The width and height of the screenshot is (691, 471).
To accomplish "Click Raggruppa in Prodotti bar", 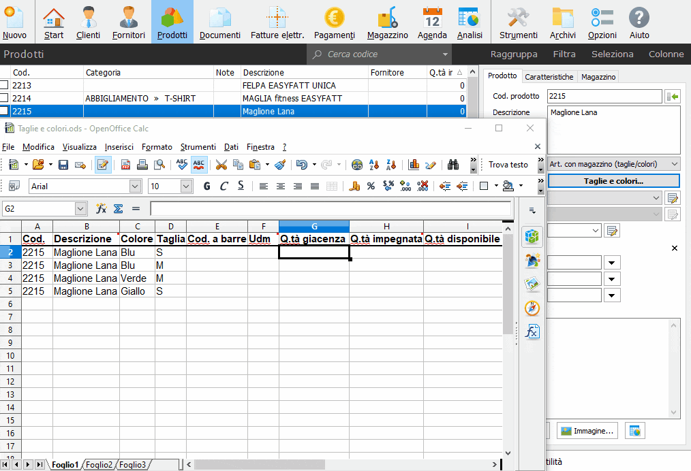I will point(514,54).
